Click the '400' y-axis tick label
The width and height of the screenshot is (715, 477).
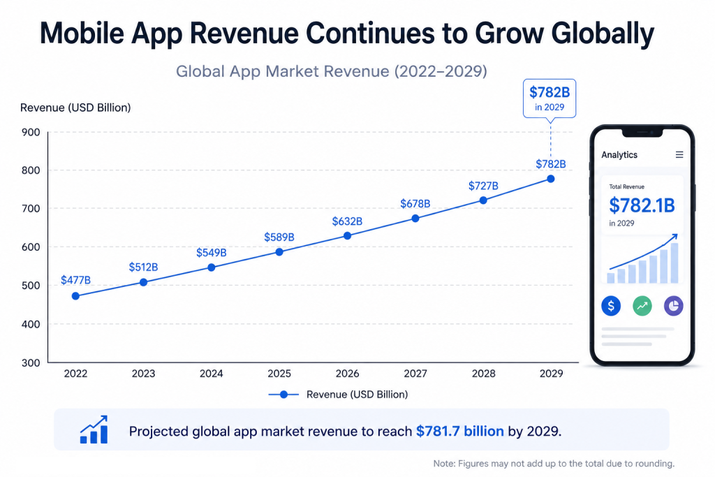pyautogui.click(x=31, y=324)
